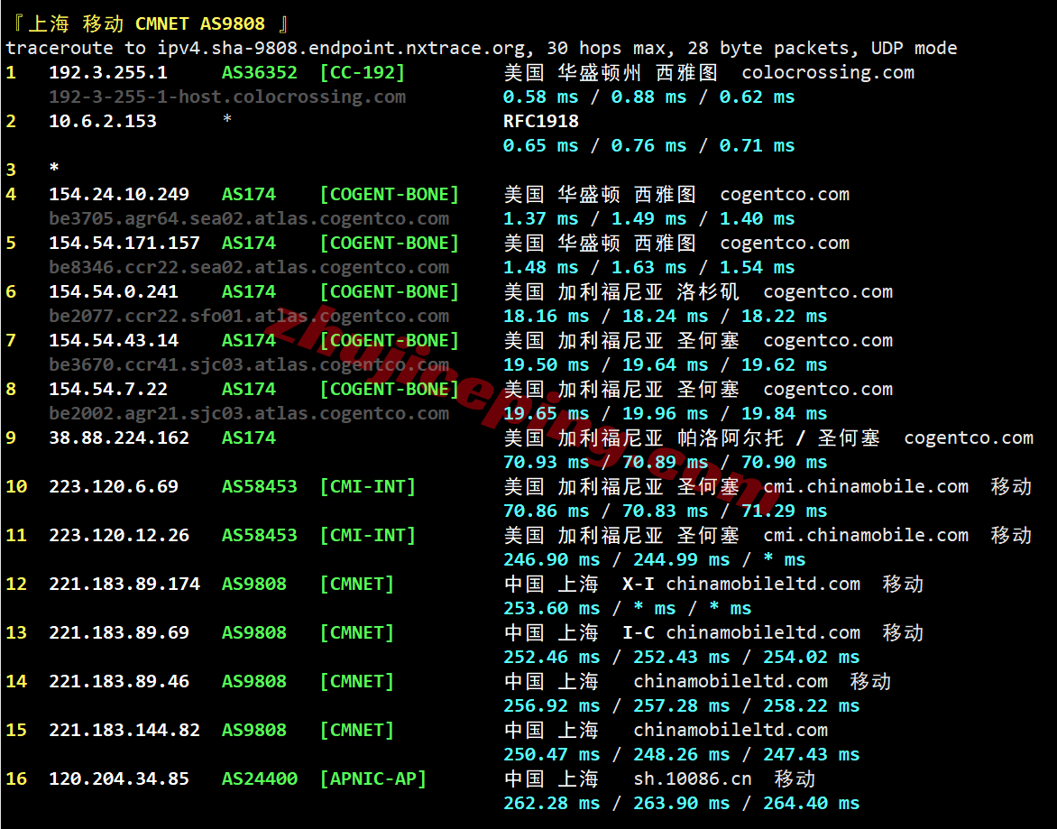Click the colocrossing.com domain on hop 1
The image size is (1057, 829).
(828, 73)
